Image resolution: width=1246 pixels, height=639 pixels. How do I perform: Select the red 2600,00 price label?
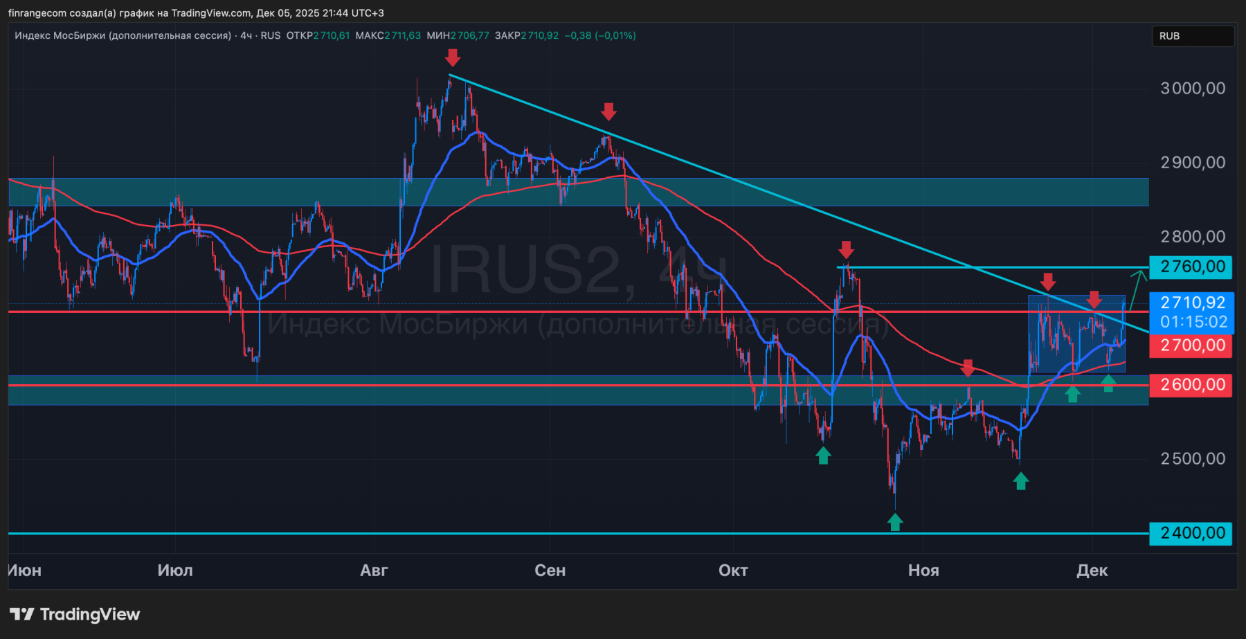tap(1191, 385)
